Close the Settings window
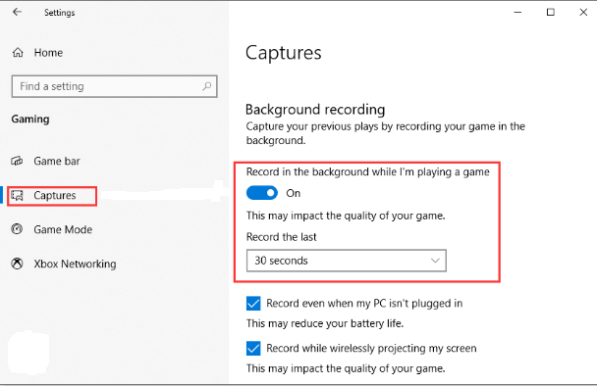 click(x=583, y=12)
